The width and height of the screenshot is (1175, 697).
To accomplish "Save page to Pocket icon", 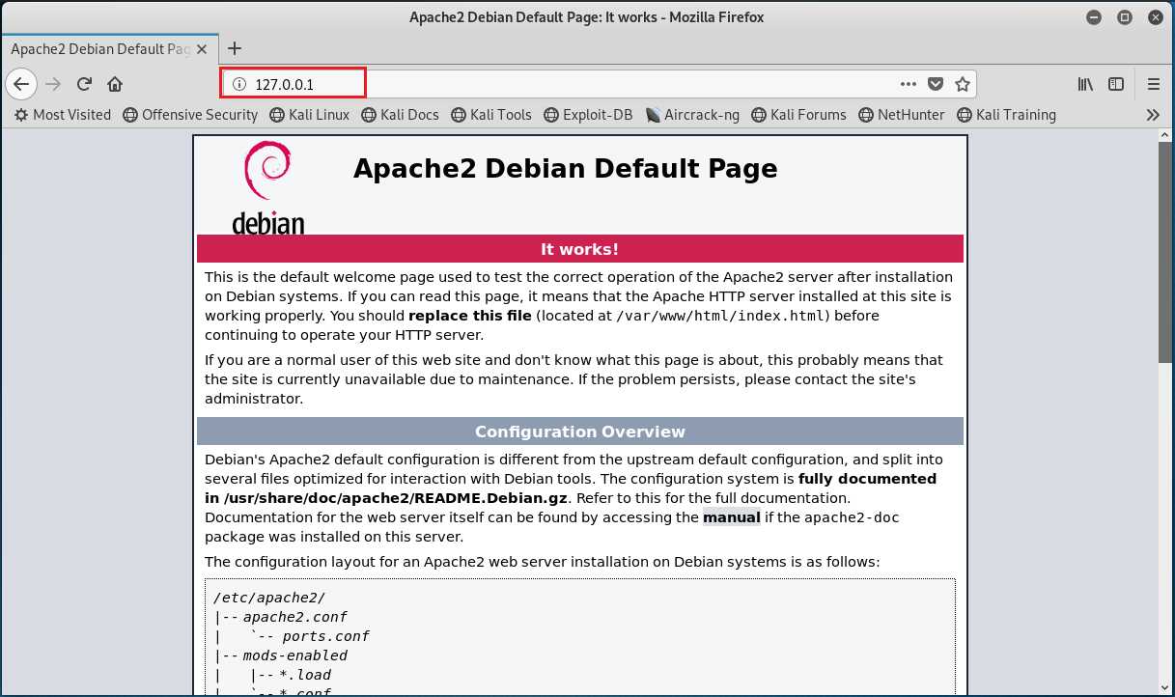I will [x=936, y=84].
